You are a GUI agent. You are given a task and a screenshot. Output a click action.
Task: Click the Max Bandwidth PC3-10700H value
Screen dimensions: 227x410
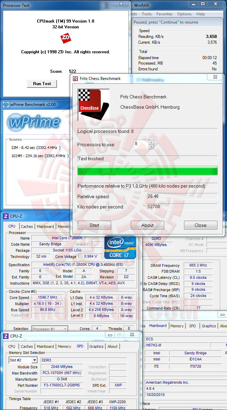62,373
